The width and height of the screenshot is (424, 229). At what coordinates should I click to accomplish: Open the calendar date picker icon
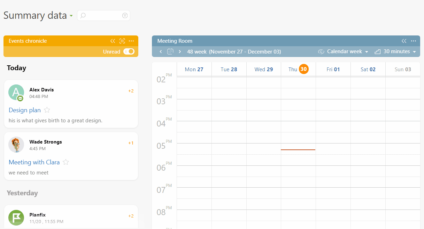(x=170, y=52)
